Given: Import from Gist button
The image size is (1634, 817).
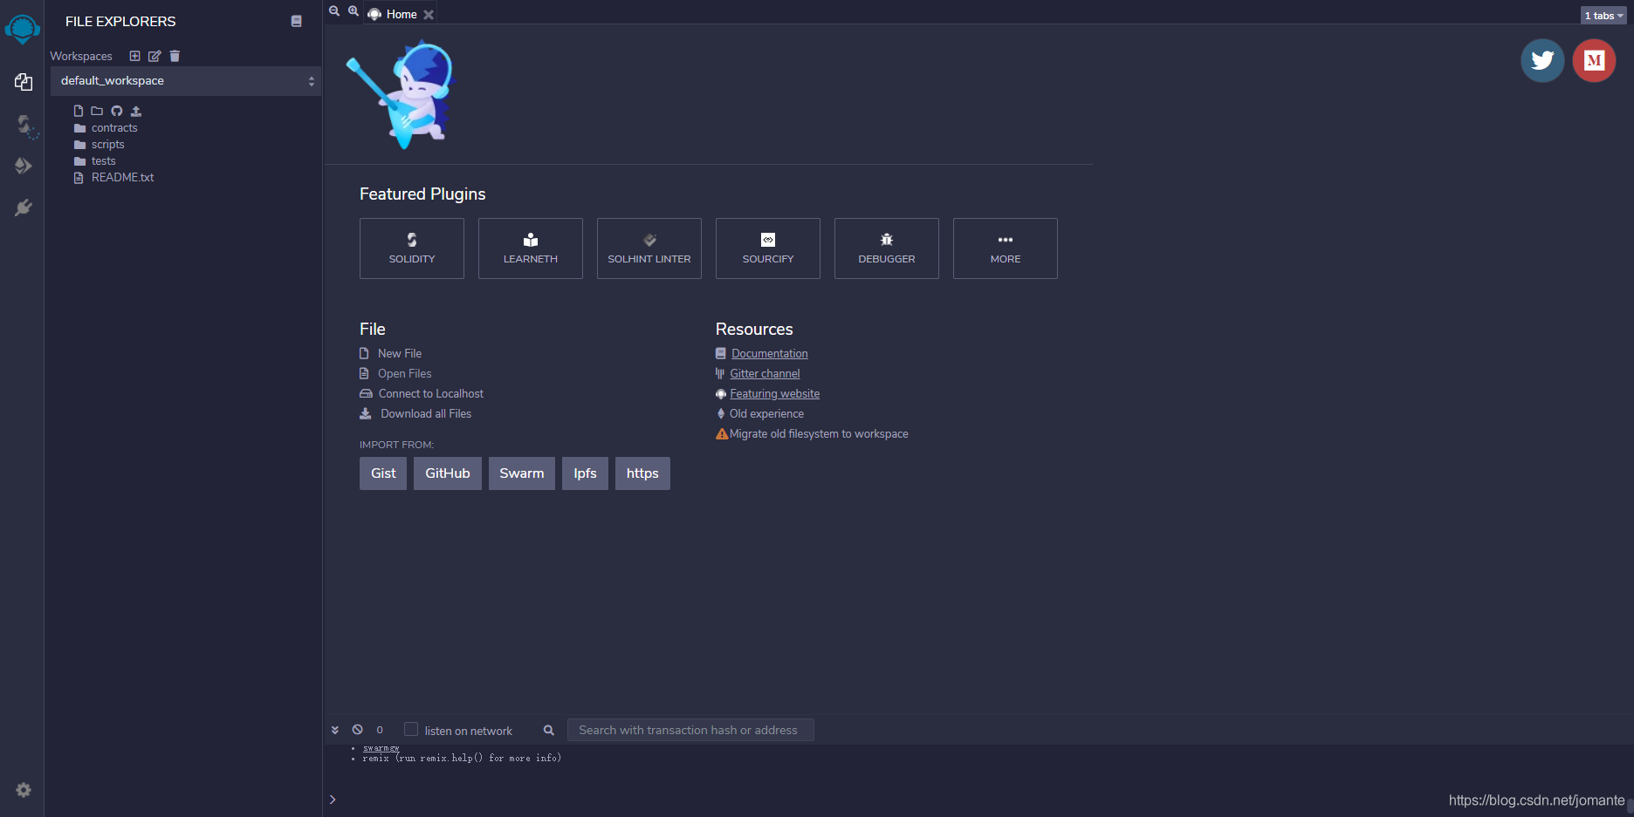Looking at the screenshot, I should [x=383, y=473].
